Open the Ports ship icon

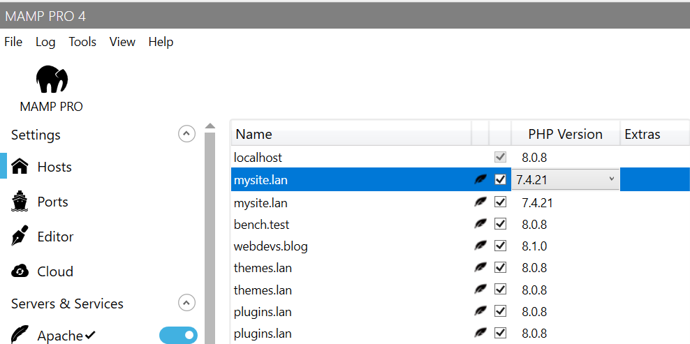20,202
